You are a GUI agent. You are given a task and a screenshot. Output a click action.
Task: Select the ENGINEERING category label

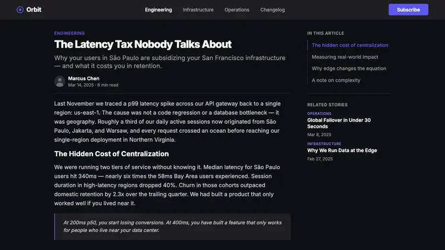pos(69,33)
